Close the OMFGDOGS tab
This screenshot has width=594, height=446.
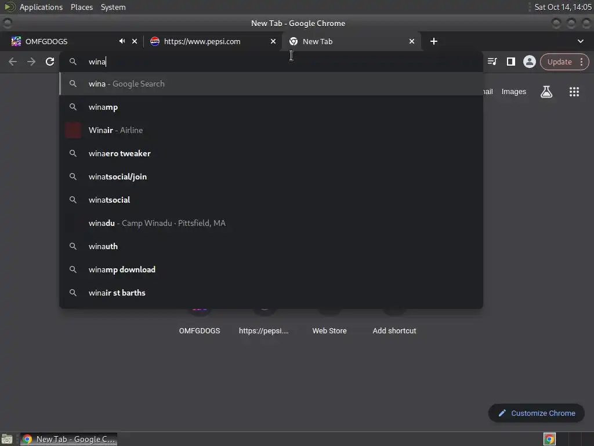click(135, 41)
